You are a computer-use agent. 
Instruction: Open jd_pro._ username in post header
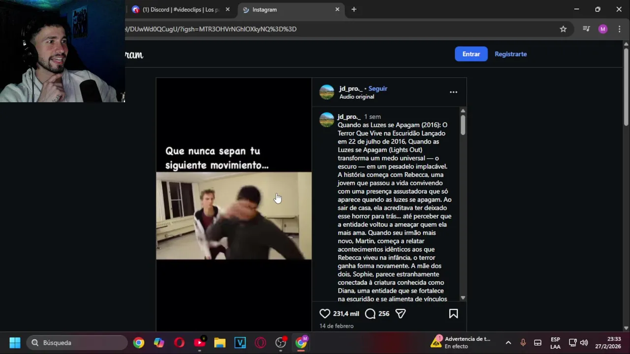[x=350, y=88]
